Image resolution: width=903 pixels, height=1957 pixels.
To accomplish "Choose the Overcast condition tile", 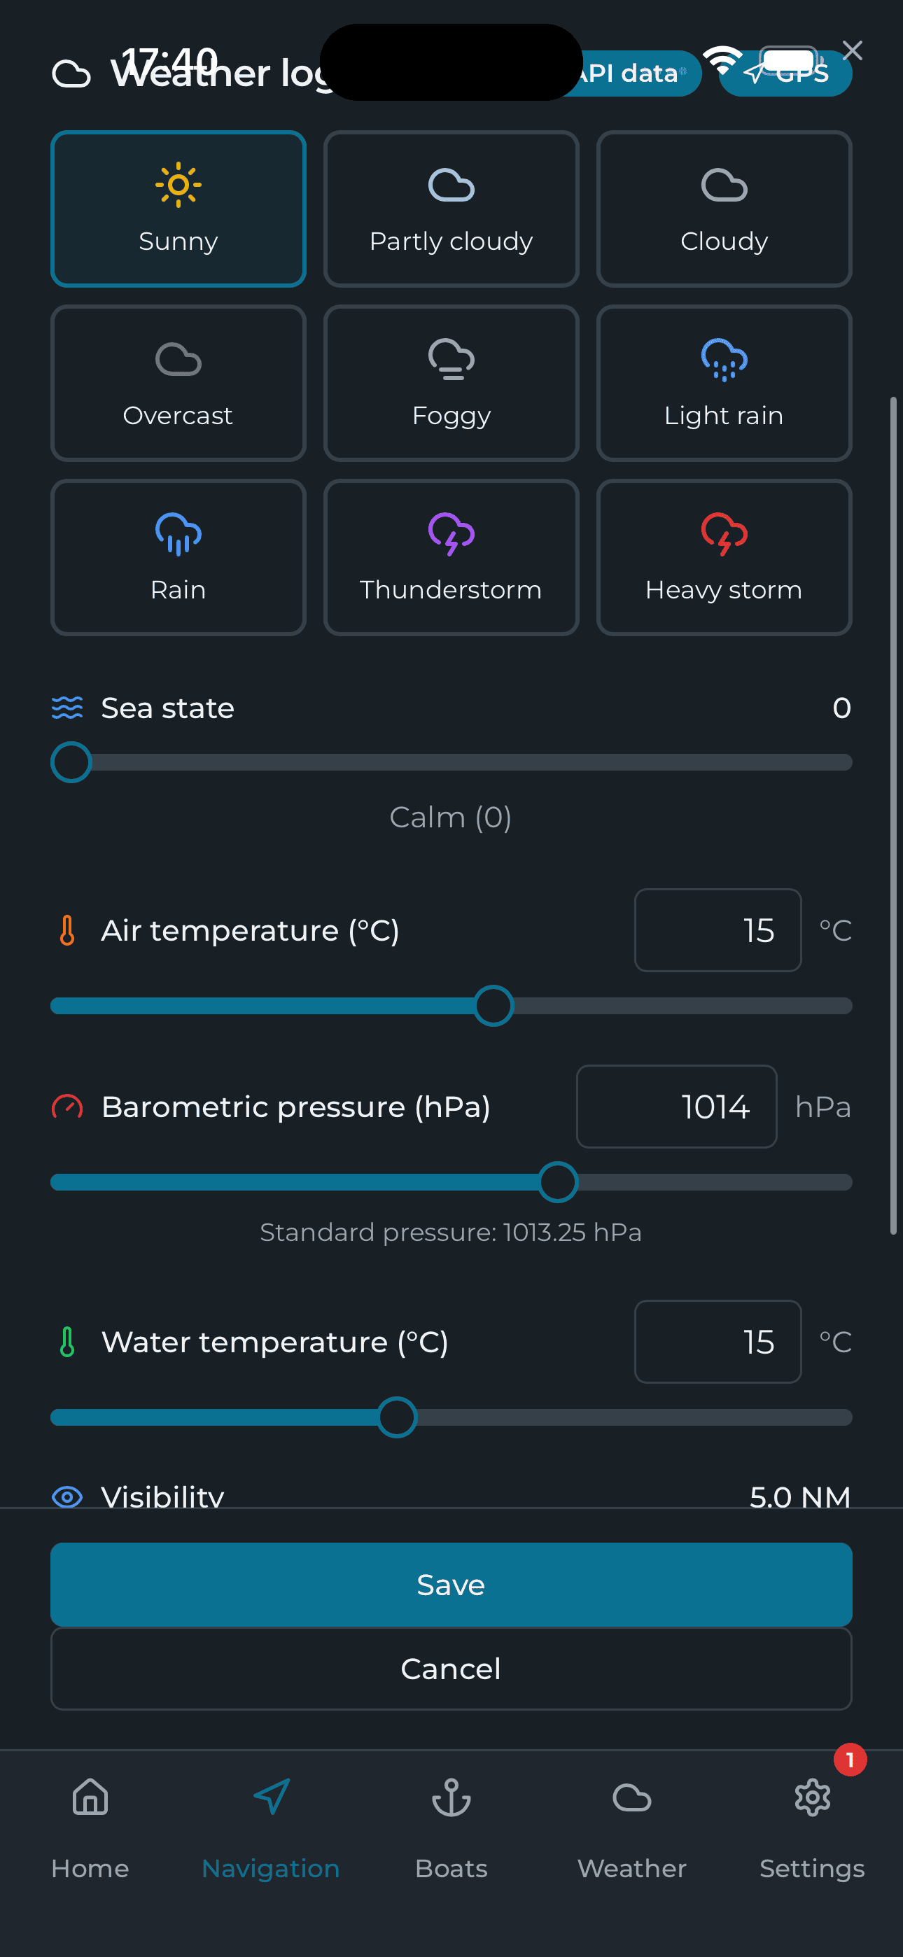I will coord(178,383).
